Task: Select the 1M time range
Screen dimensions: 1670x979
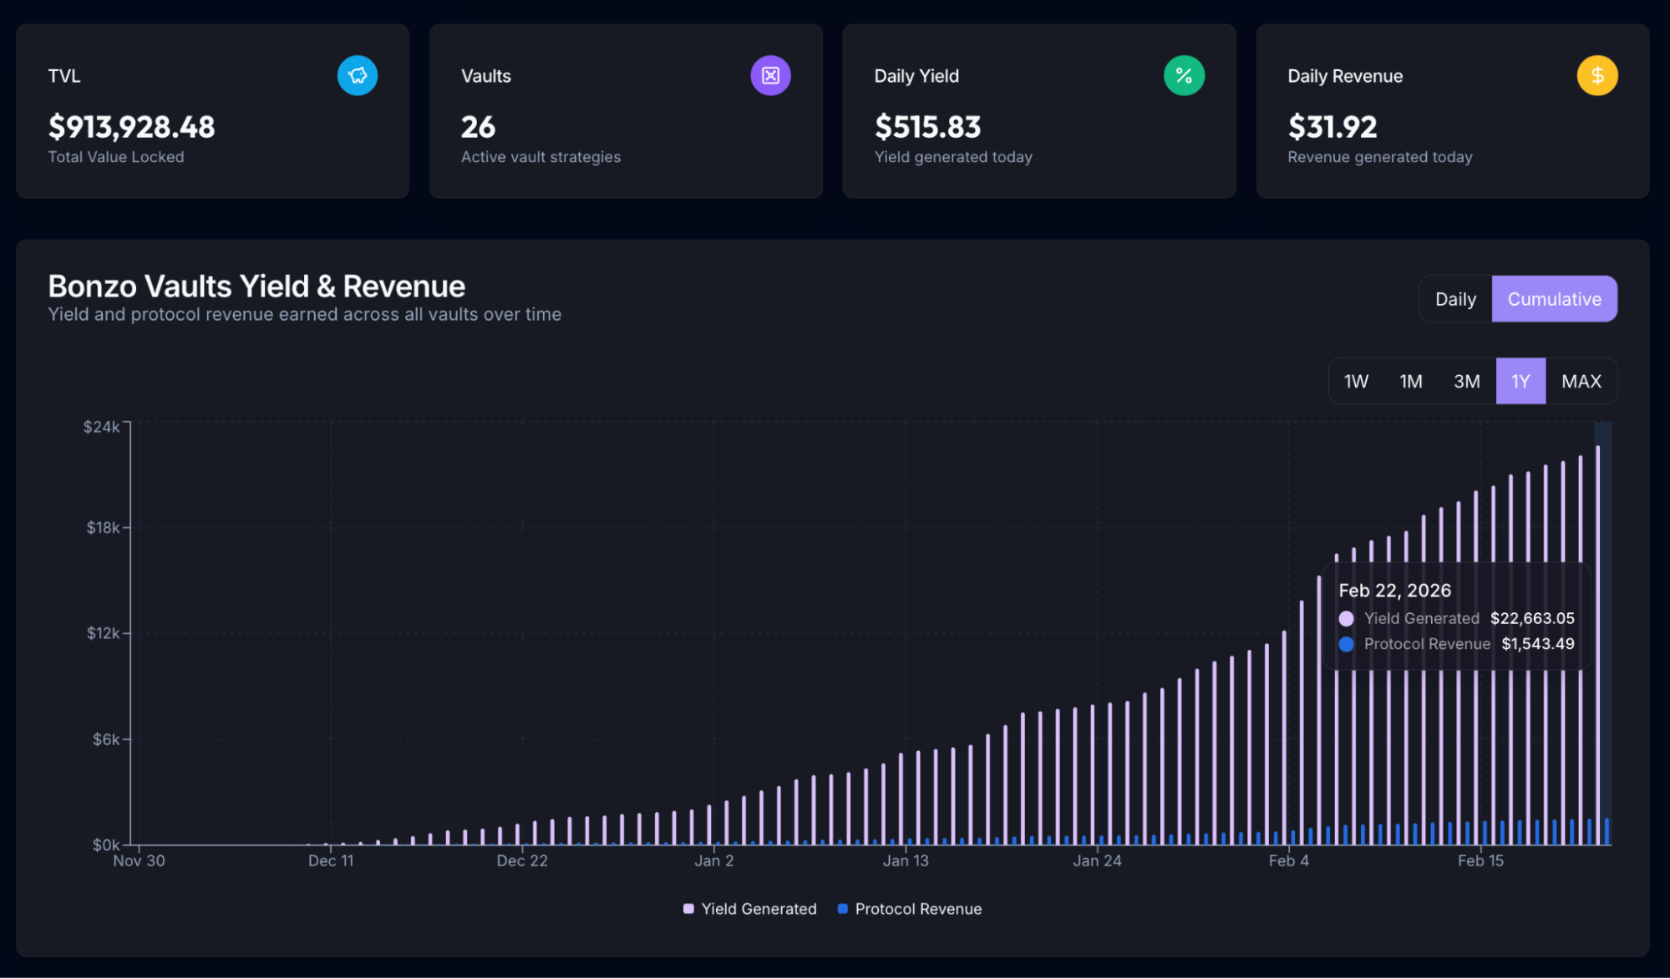Action: 1411,382
